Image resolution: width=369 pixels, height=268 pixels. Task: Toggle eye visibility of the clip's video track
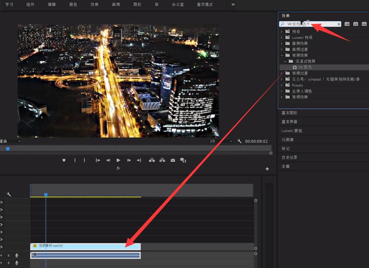point(1,247)
